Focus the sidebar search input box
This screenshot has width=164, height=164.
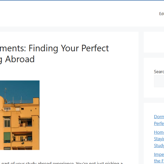coord(159,81)
